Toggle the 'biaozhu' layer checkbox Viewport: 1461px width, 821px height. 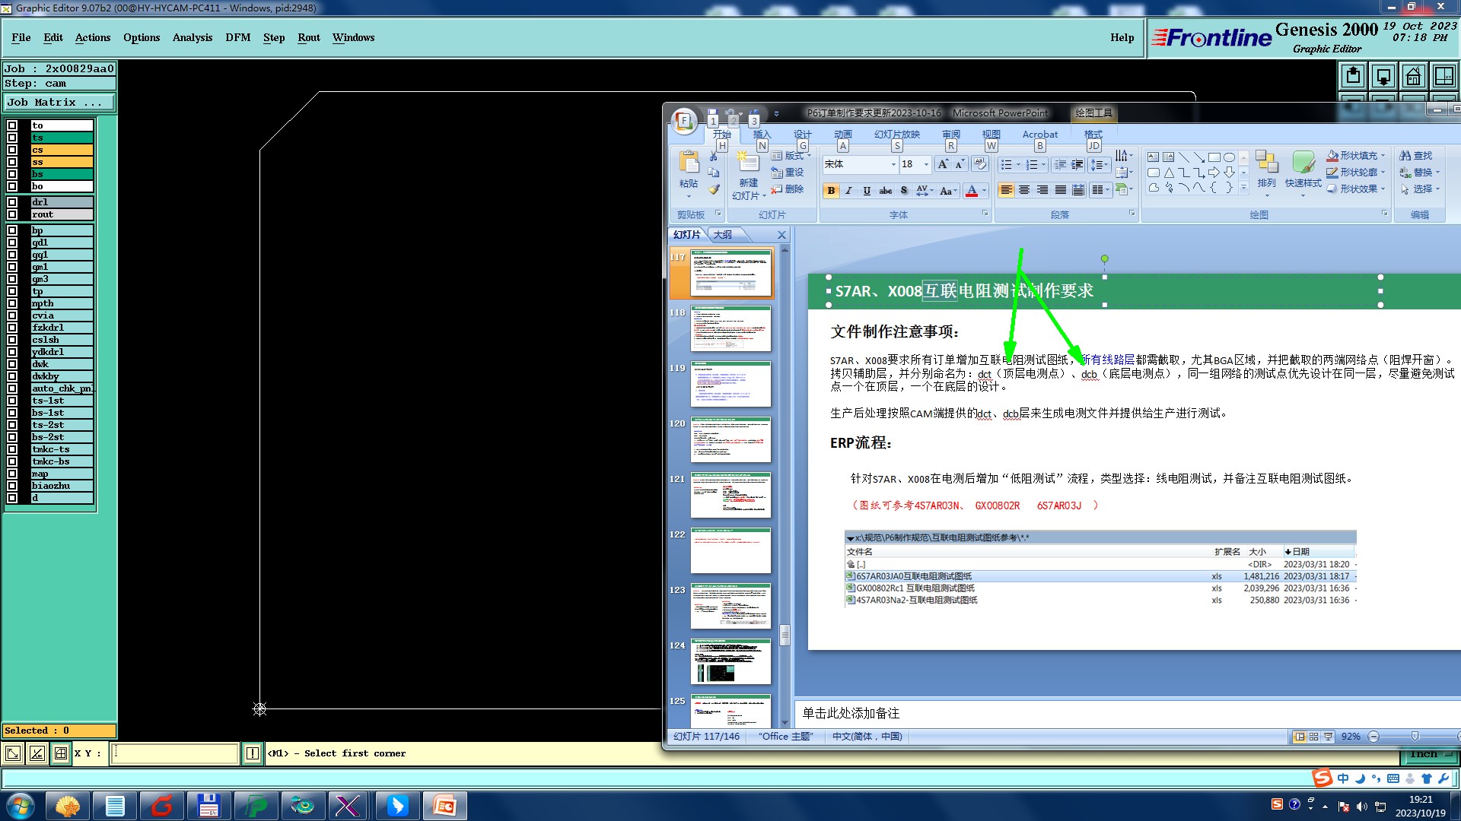click(12, 486)
